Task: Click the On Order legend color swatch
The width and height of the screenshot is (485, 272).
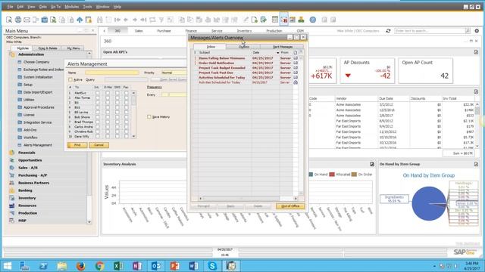Action: 354,175
